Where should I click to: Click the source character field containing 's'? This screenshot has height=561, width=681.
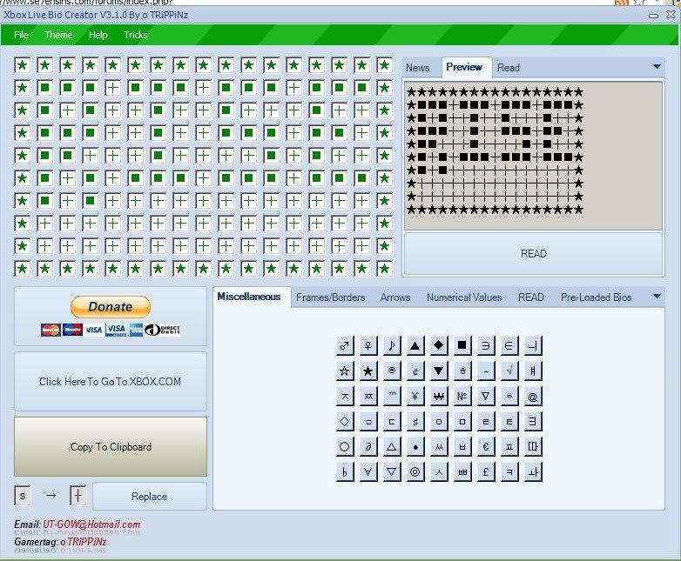23,496
